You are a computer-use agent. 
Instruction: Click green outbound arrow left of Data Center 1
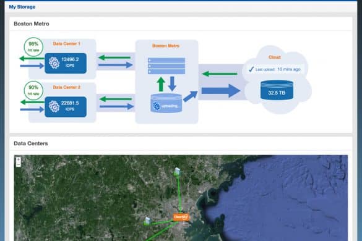point(32,59)
